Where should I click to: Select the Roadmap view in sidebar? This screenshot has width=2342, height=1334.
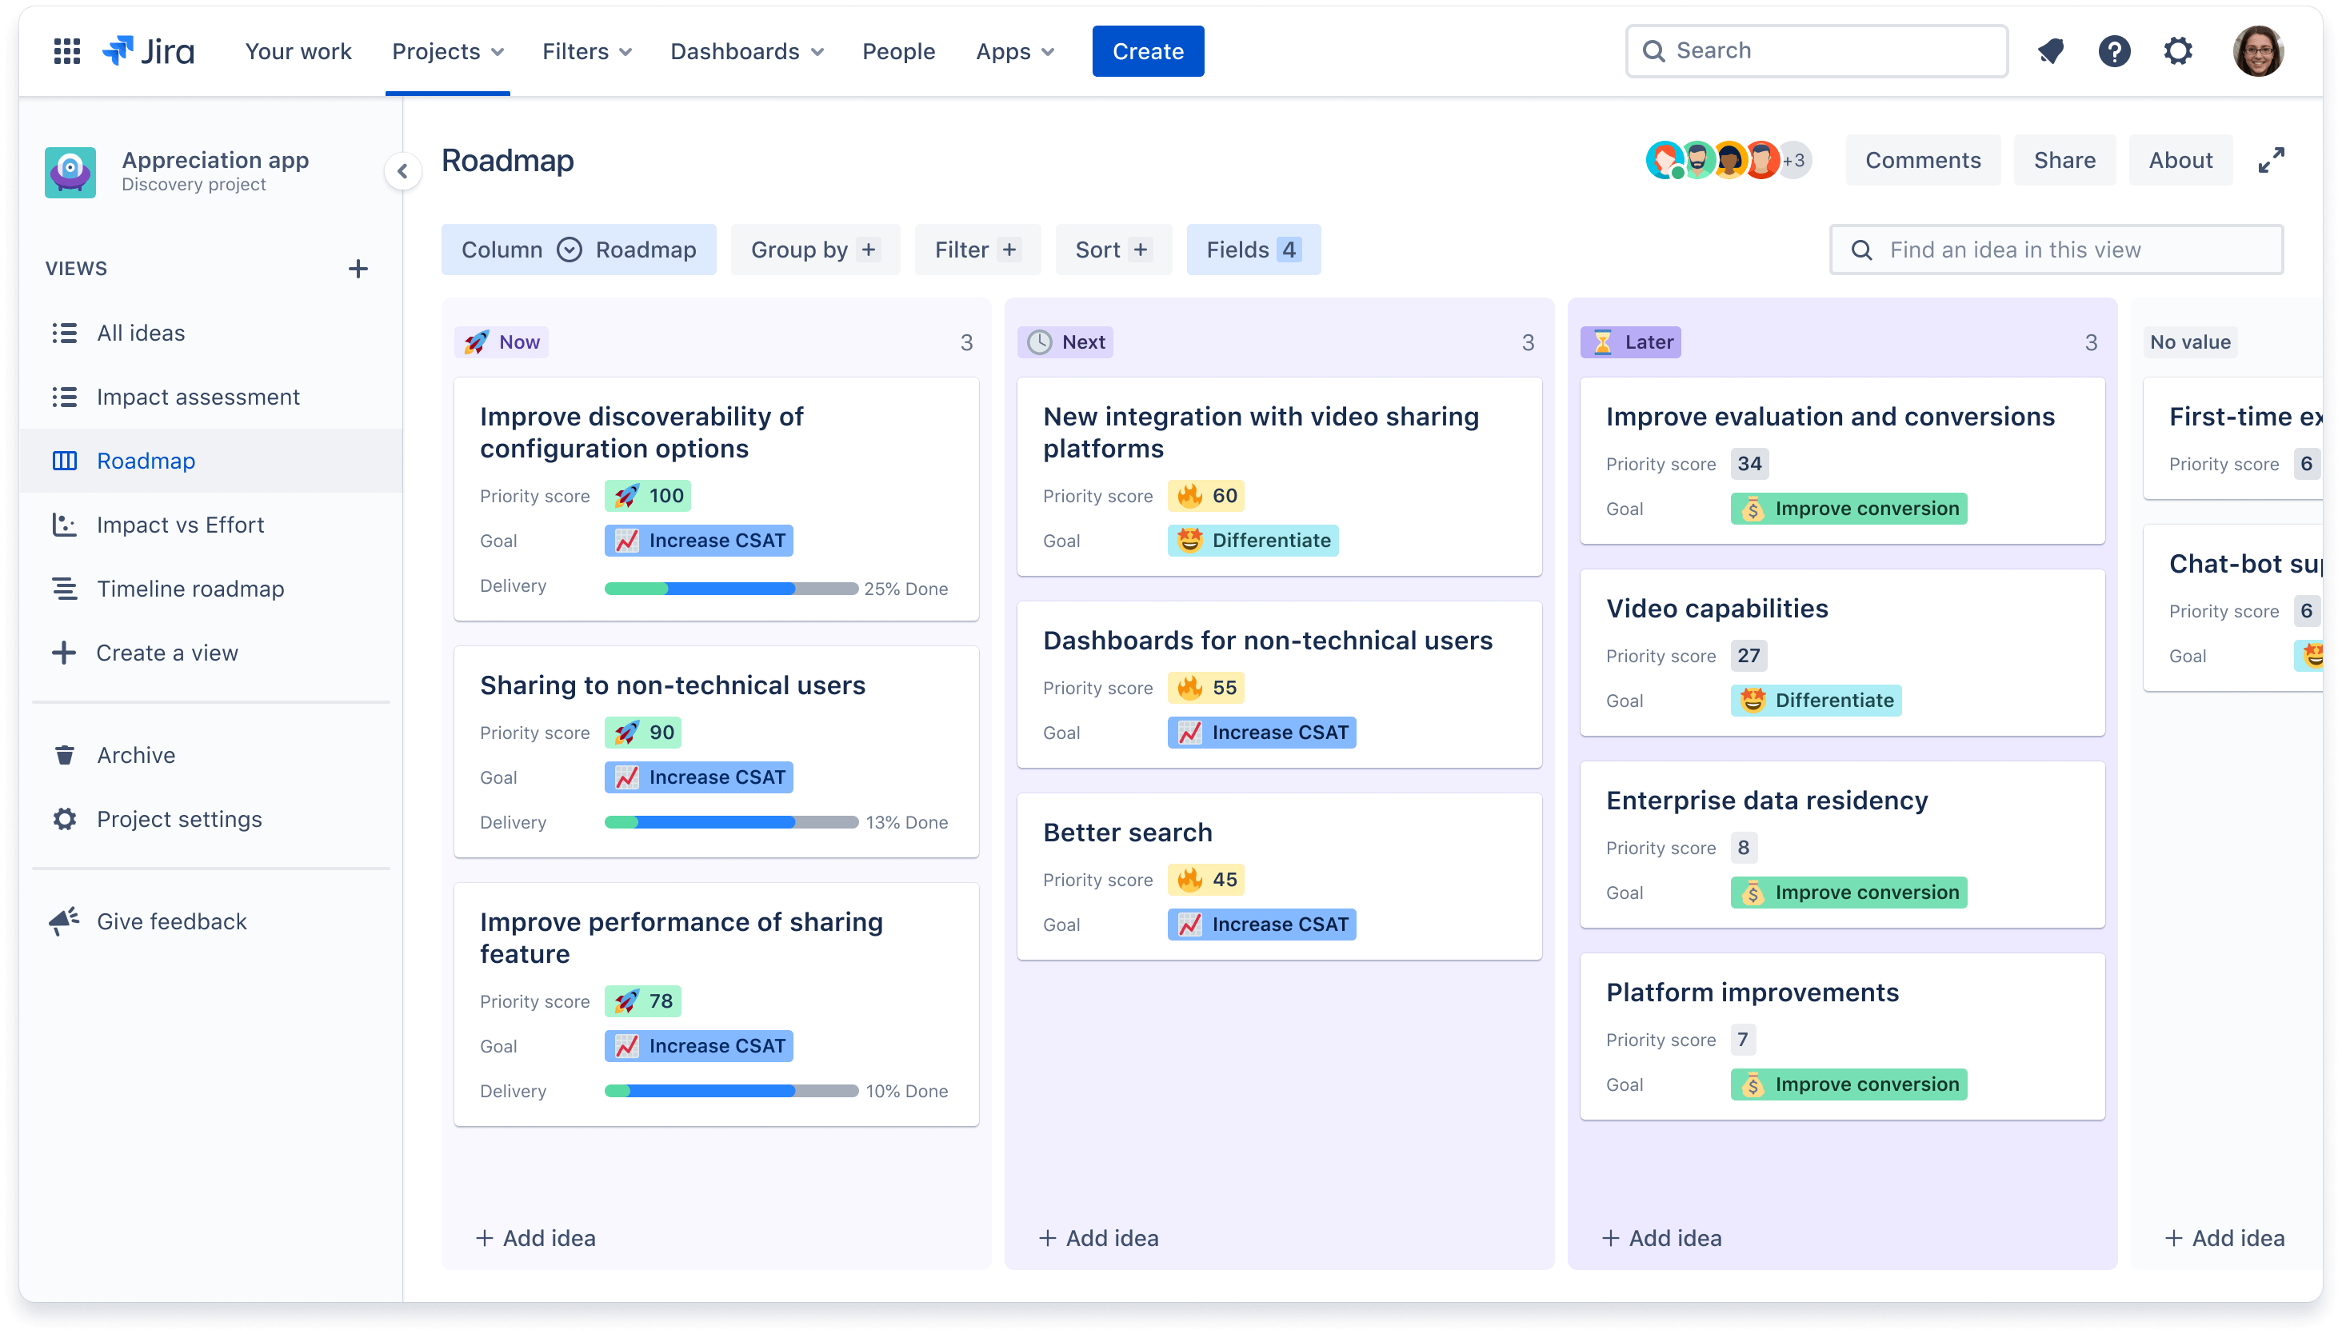[x=145, y=458]
